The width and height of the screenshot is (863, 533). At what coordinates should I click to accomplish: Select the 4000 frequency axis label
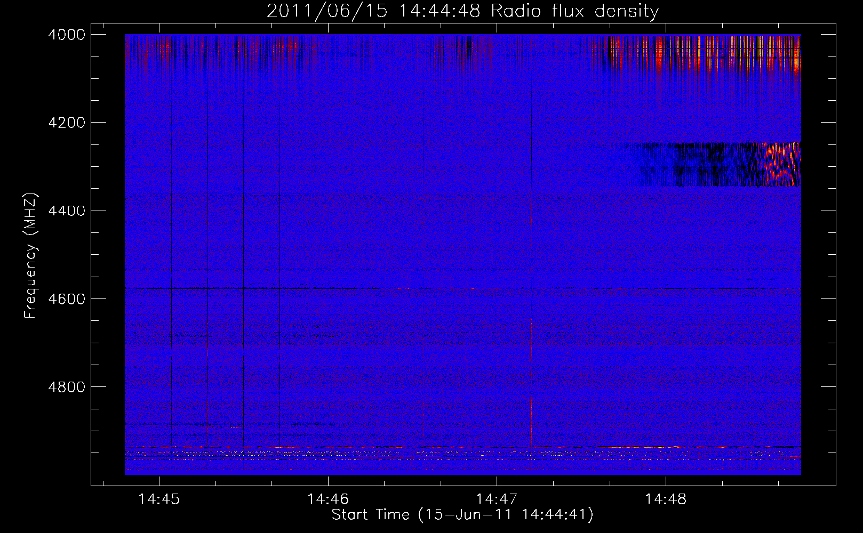(67, 35)
